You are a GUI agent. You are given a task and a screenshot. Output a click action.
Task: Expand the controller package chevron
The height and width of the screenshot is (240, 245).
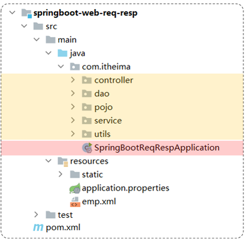73,80
